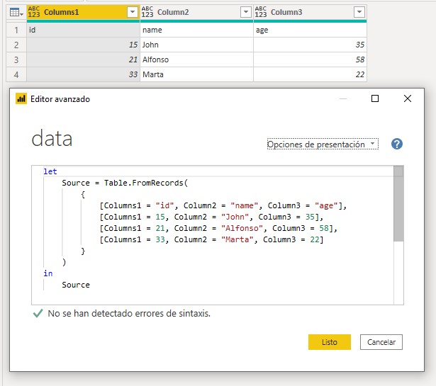Click the 'let' keyword in the code
436x386 pixels.
click(x=50, y=171)
